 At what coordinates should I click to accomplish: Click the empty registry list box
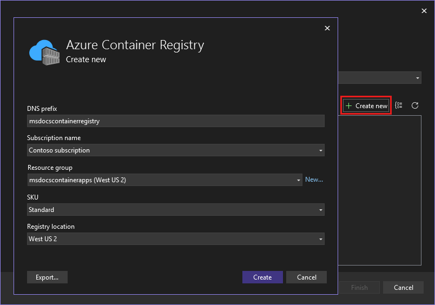point(380,190)
